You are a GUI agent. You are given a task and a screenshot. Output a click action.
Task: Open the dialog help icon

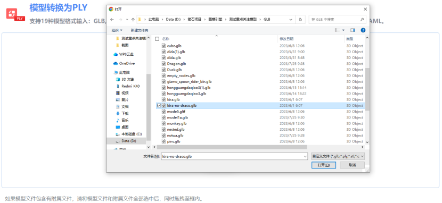363,30
